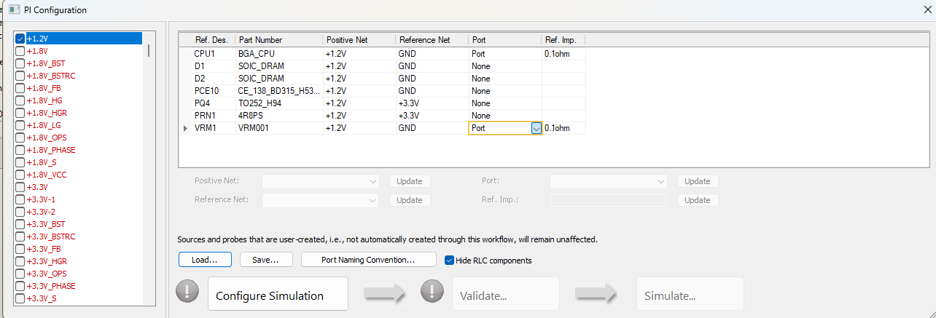Viewport: 936px width, 318px height.
Task: Click the Port cell for PQ4 row
Action: (x=504, y=103)
